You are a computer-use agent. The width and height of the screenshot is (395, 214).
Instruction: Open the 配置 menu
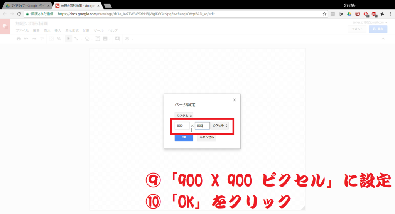click(86, 30)
